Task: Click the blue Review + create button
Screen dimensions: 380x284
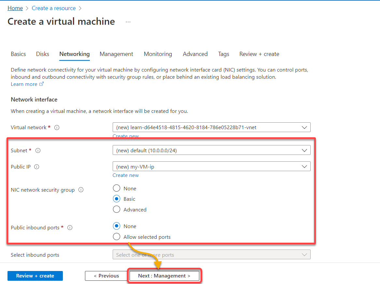Action: (35, 276)
